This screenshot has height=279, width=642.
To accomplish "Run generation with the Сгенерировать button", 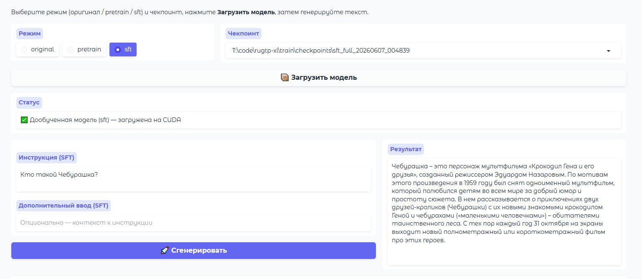I will tap(193, 251).
